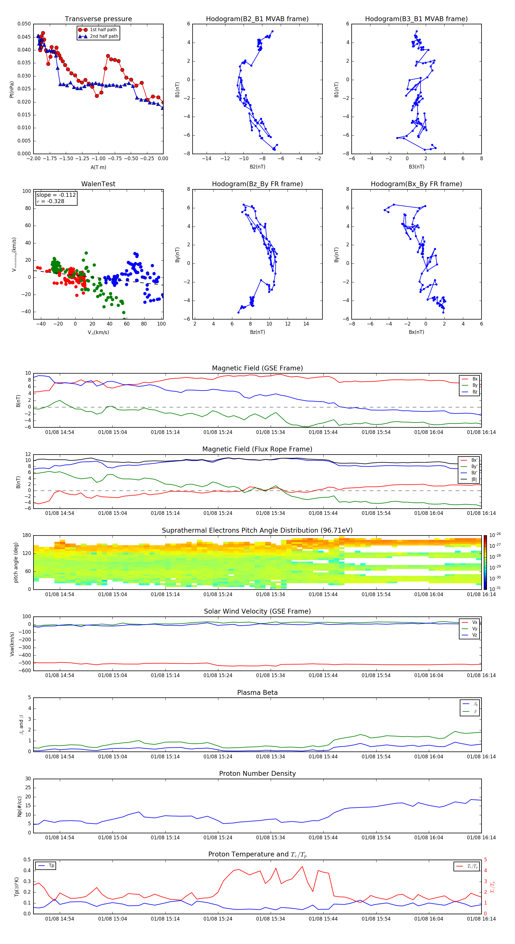Click the "WalenTest" plot title
This screenshot has height=944, width=515.
(x=98, y=184)
